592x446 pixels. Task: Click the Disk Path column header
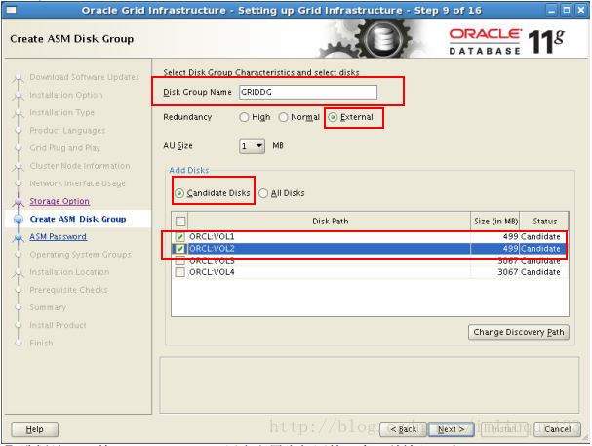point(330,222)
